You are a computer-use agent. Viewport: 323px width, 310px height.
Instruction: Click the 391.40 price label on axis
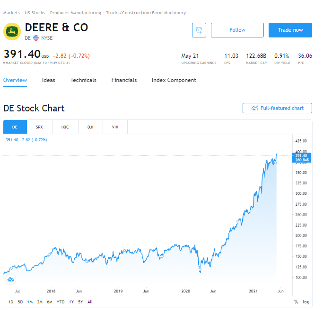tap(302, 157)
